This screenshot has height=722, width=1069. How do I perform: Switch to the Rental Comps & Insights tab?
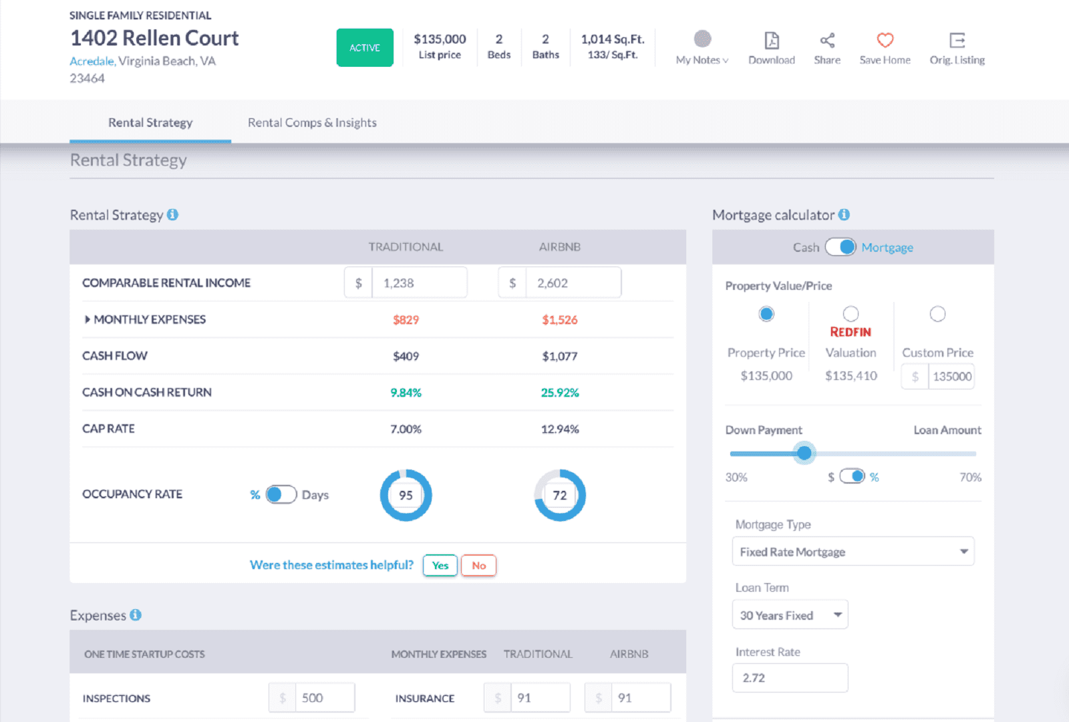click(311, 122)
